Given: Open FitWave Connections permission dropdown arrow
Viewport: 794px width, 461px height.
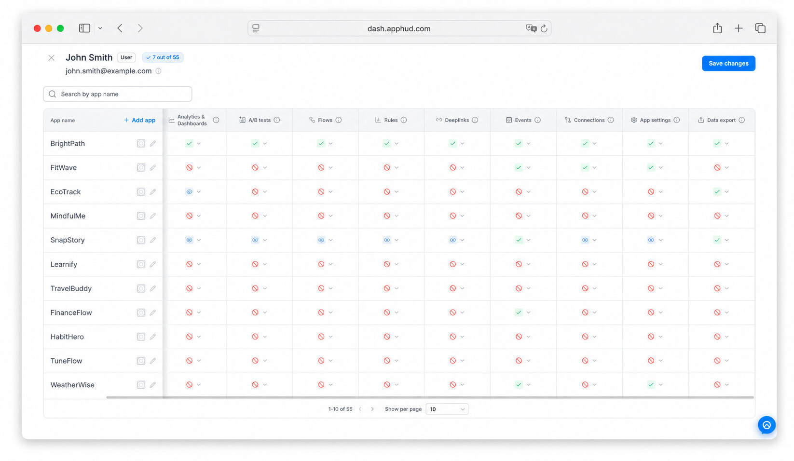Looking at the screenshot, I should (595, 168).
